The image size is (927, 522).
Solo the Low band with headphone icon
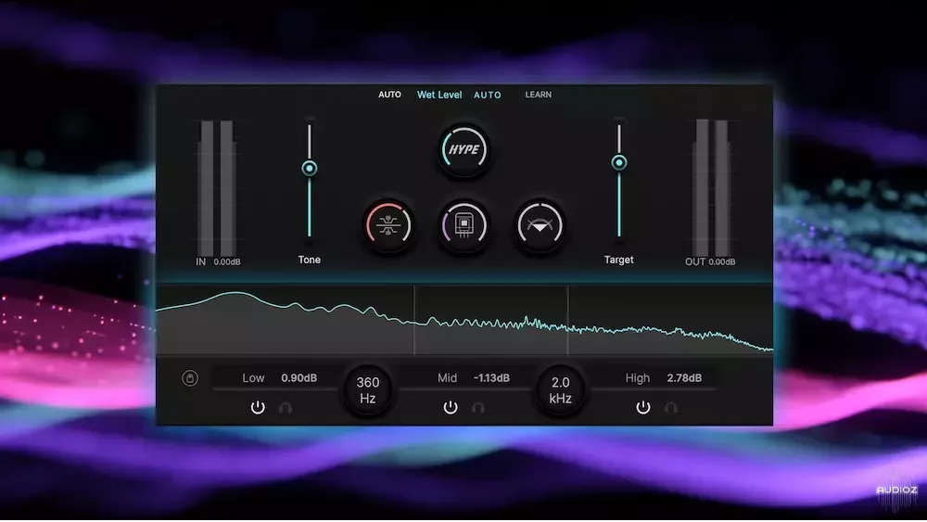pos(286,408)
